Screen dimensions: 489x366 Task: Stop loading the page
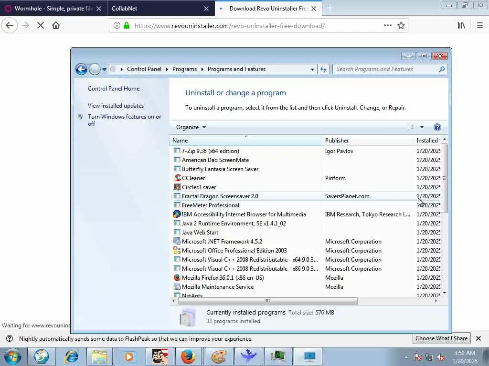pyautogui.click(x=41, y=26)
